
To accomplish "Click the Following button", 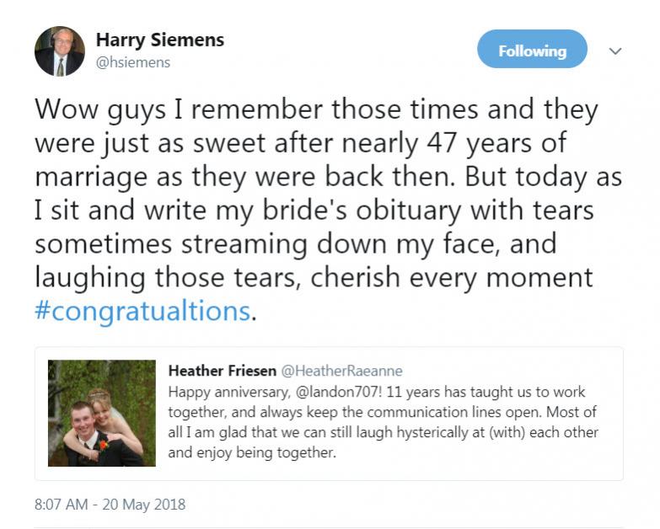I will (532, 51).
